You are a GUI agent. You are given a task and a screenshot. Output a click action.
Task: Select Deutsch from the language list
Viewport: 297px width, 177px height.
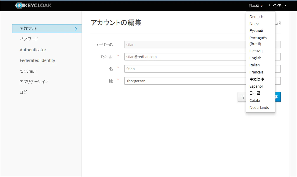256,17
